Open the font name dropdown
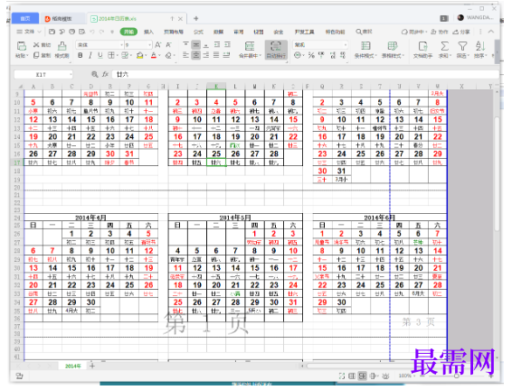This screenshot has width=512, height=390. [x=122, y=44]
